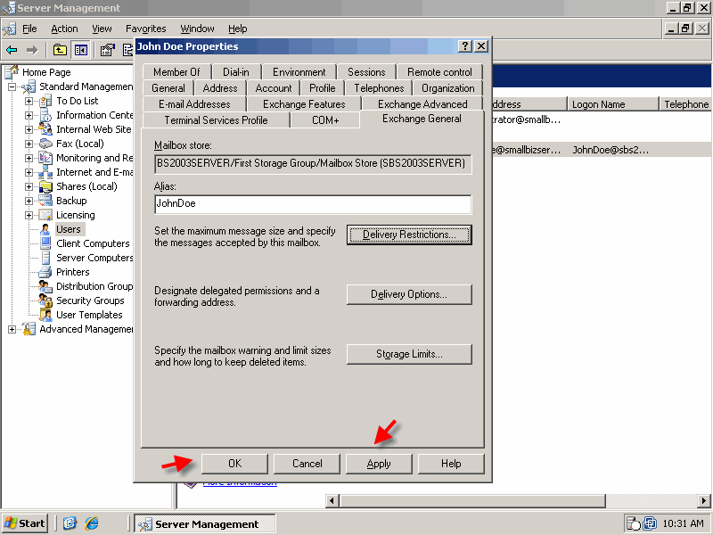Switch to the Exchange Features tab

[304, 104]
